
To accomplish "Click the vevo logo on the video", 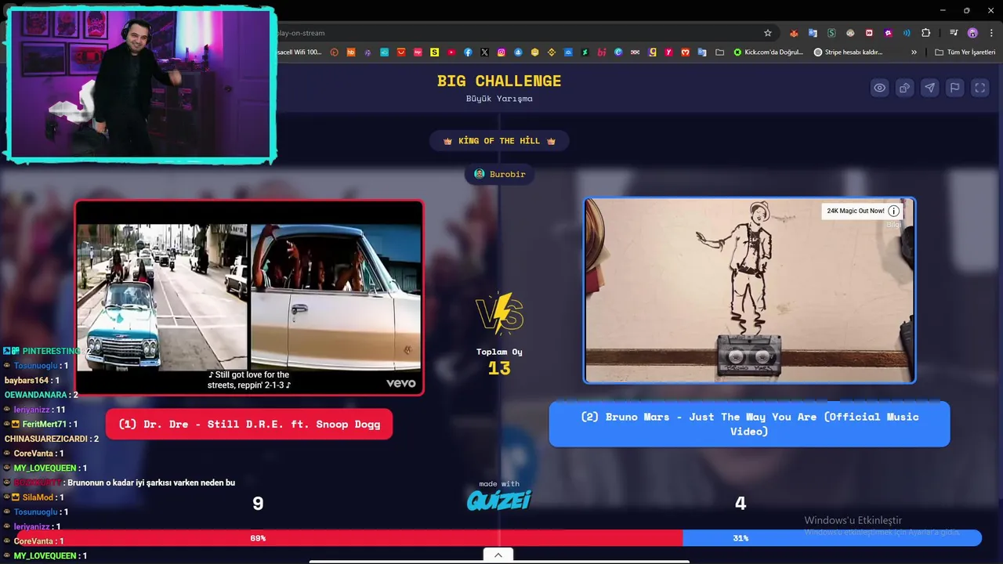I will (x=400, y=383).
